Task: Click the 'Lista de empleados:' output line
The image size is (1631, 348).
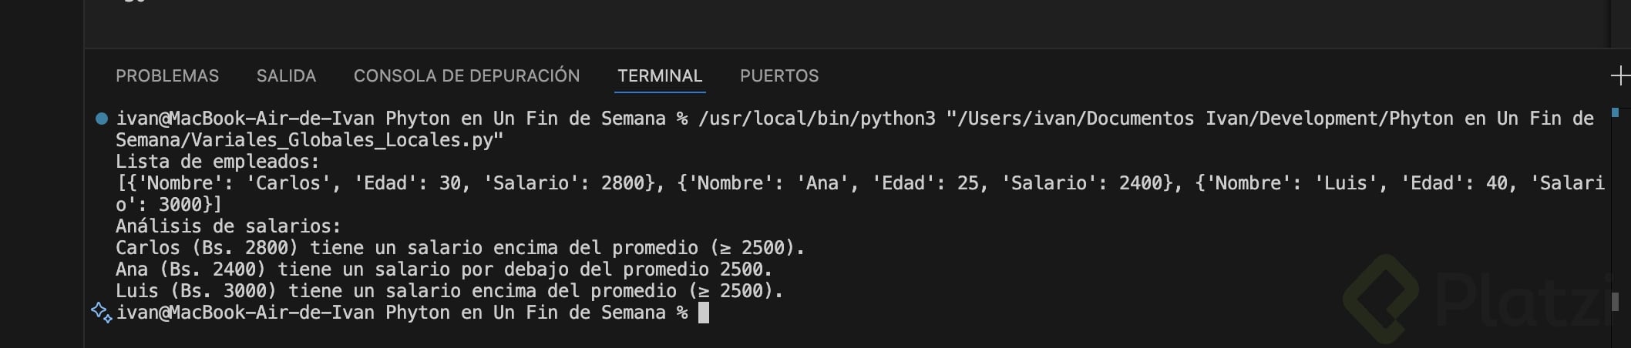Action: point(217,162)
